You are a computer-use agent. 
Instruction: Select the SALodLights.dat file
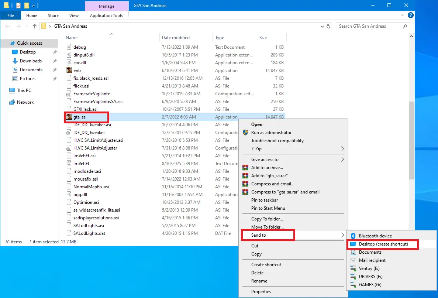89,233
